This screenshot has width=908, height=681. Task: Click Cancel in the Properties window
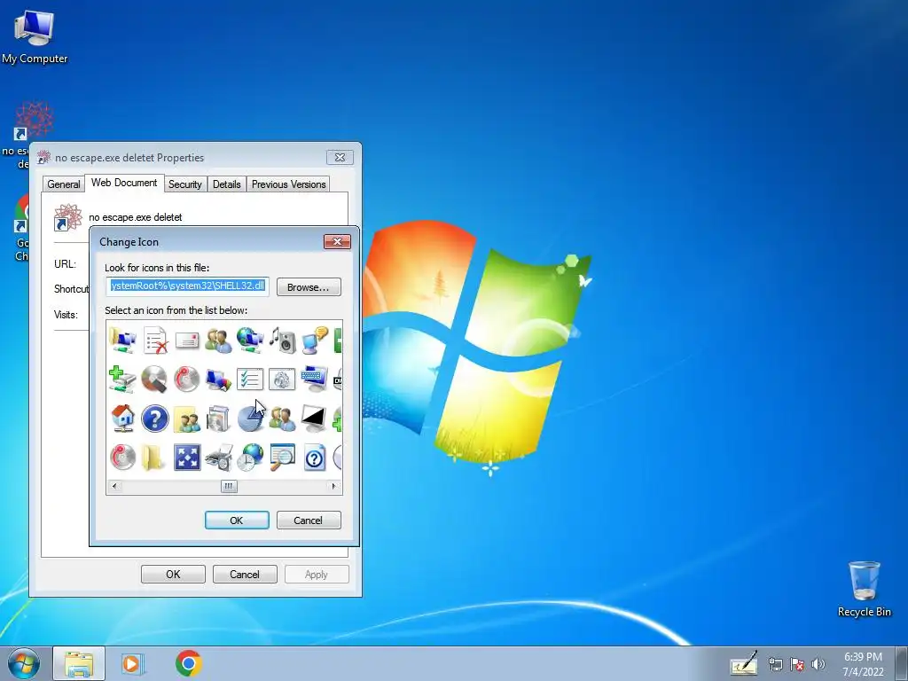(x=245, y=574)
